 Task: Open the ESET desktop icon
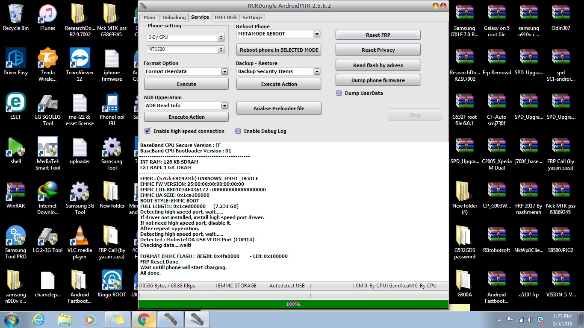click(x=16, y=107)
